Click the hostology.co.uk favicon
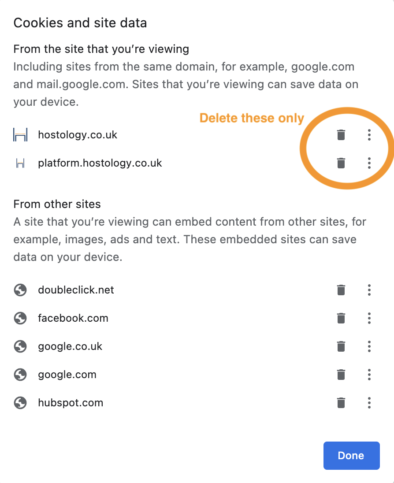Viewport: 394px width, 483px height. 20,135
